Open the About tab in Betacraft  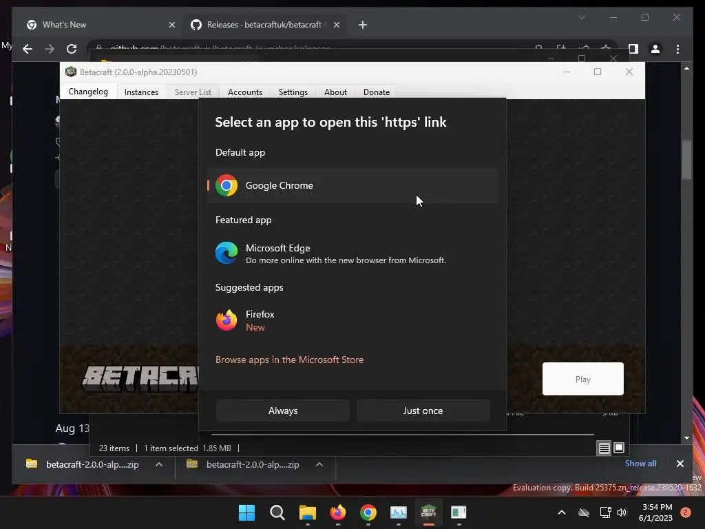335,92
